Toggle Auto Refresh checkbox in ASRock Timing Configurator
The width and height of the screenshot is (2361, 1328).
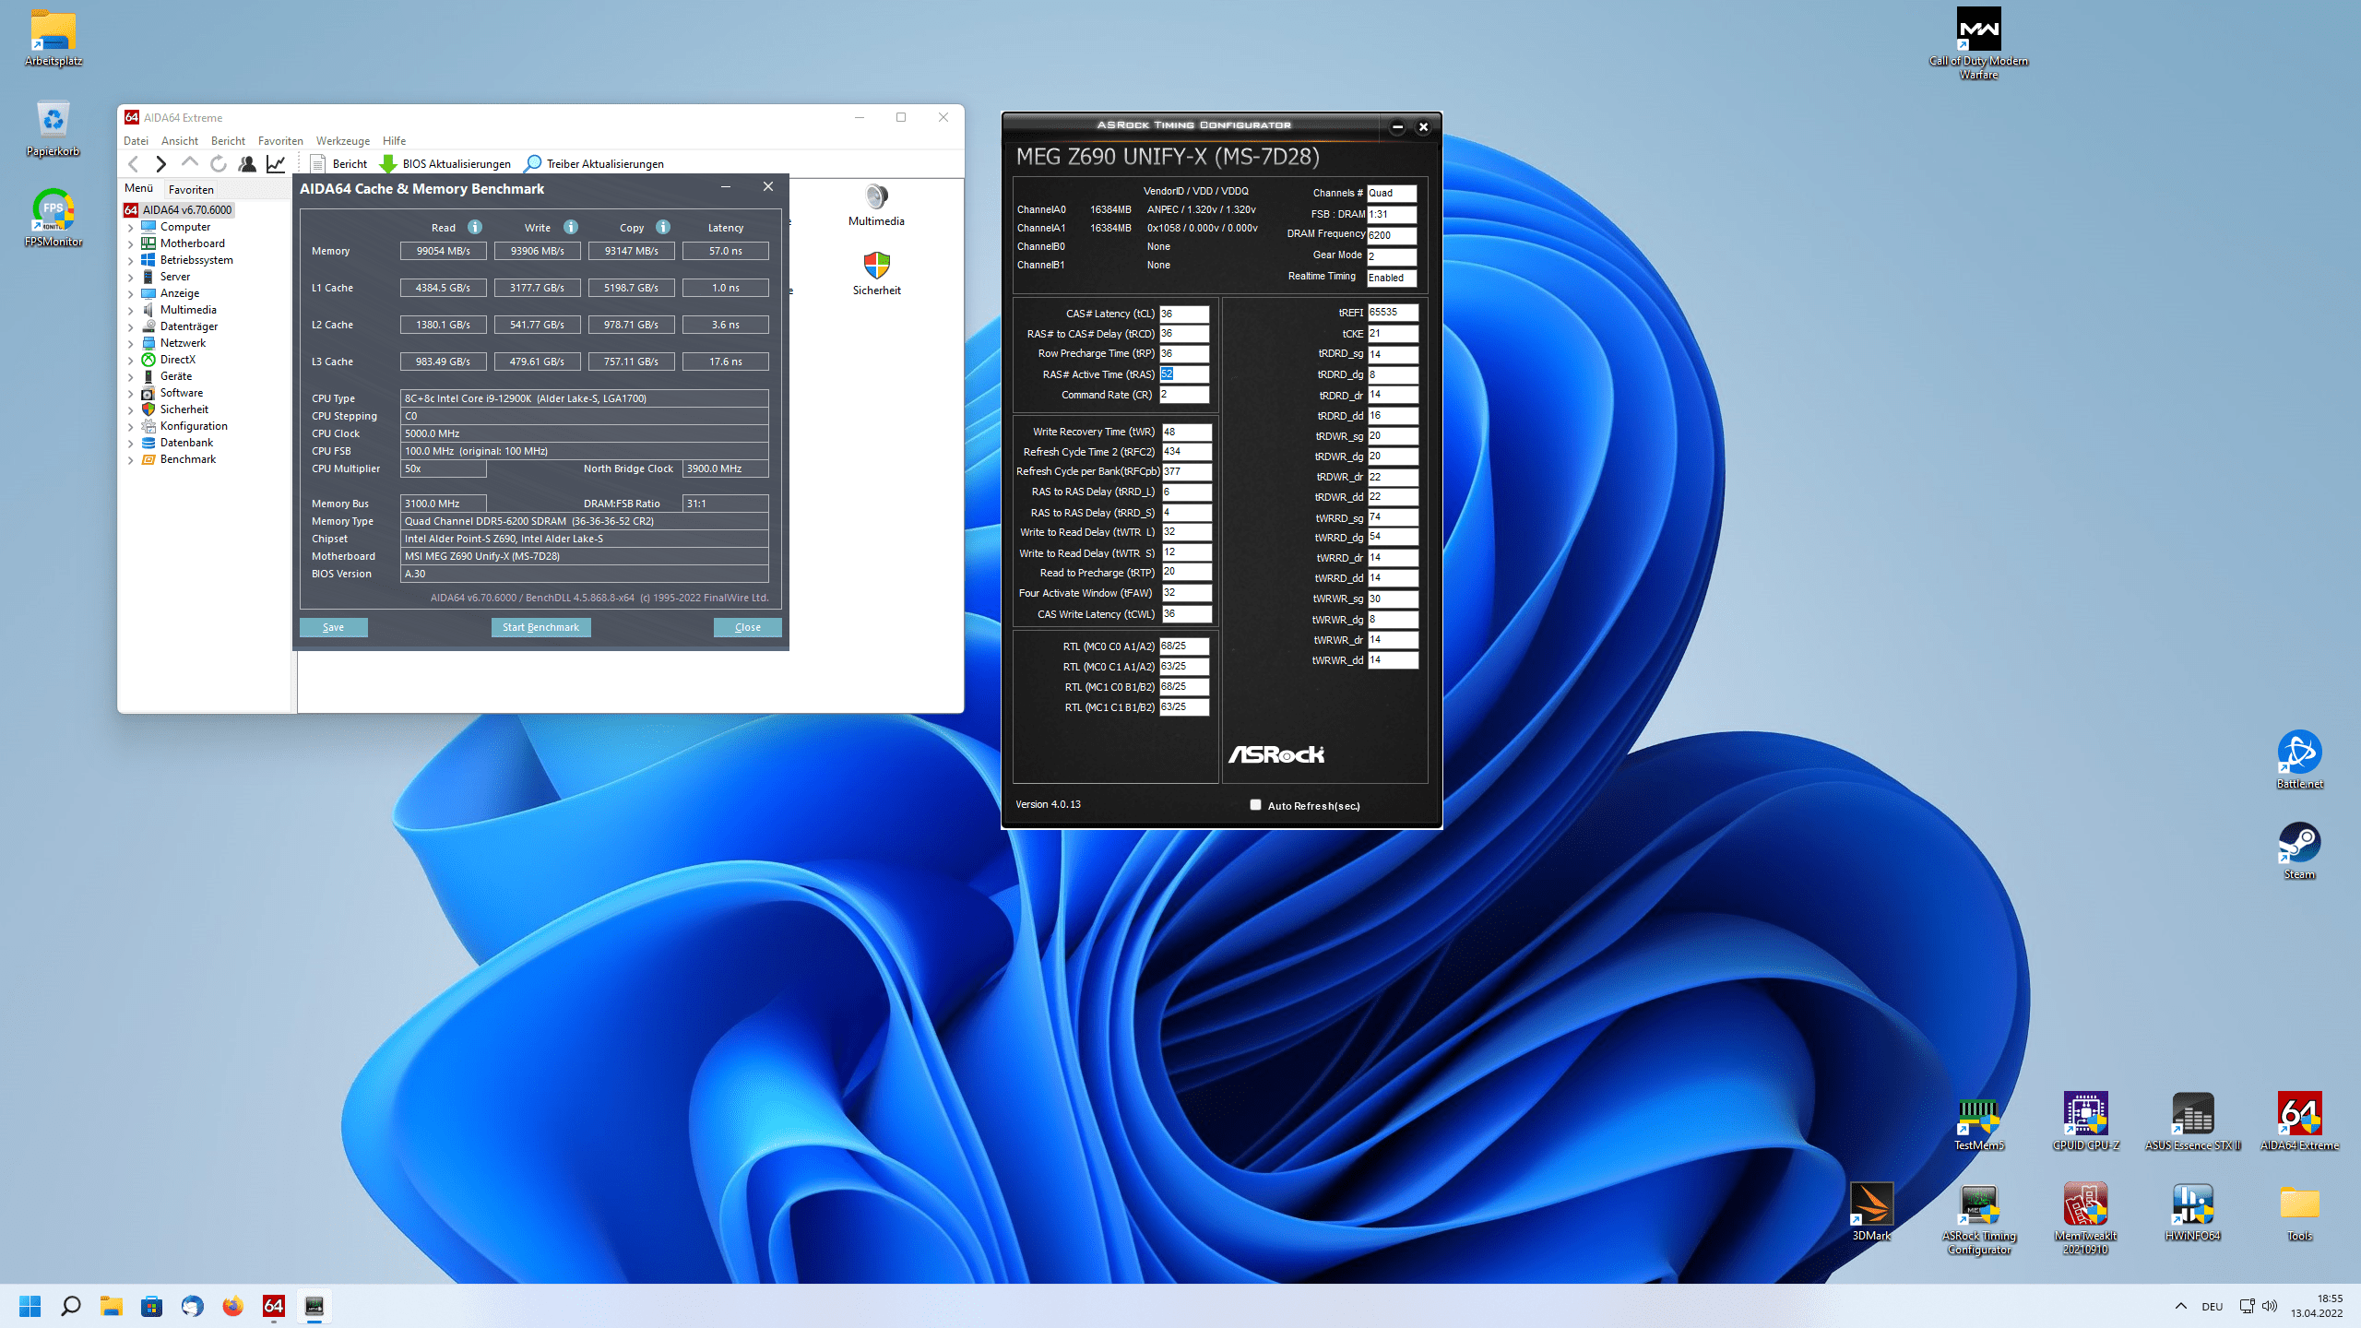click(1257, 804)
